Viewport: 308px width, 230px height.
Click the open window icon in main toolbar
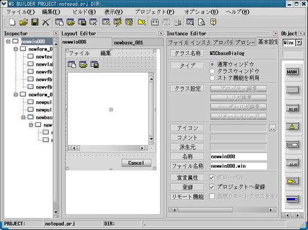(70, 22)
